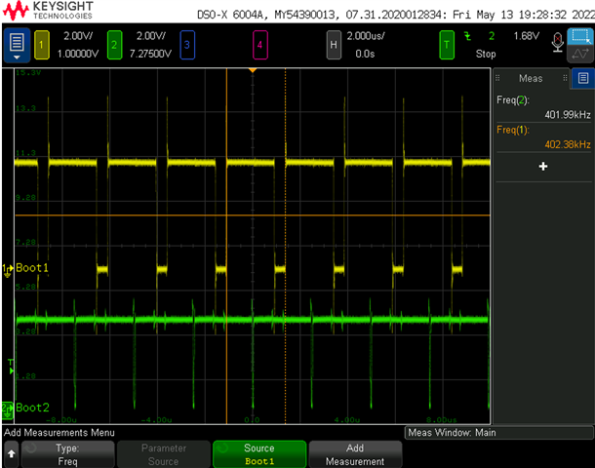Viewport: 595px width, 468px height.
Task: Click horizontal delay 0.0s value
Action: click(x=365, y=54)
